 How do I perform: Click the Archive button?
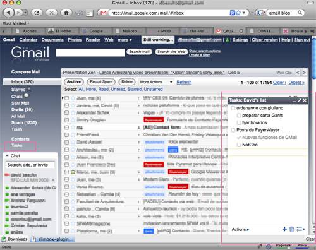(74, 82)
